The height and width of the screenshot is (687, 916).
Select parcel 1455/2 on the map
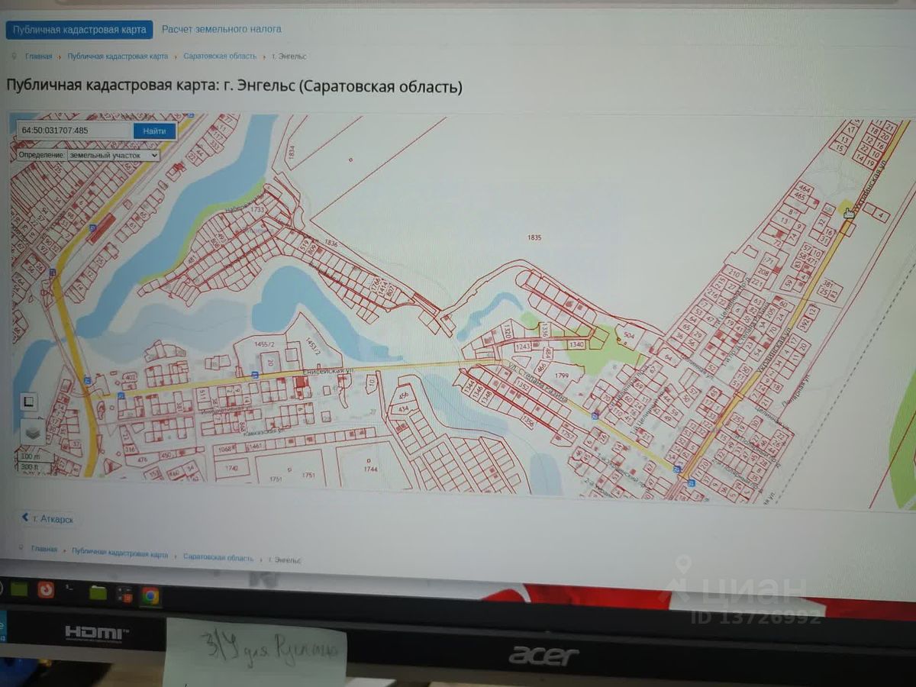(x=265, y=345)
